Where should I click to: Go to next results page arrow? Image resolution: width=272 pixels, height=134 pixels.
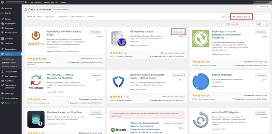click(264, 24)
